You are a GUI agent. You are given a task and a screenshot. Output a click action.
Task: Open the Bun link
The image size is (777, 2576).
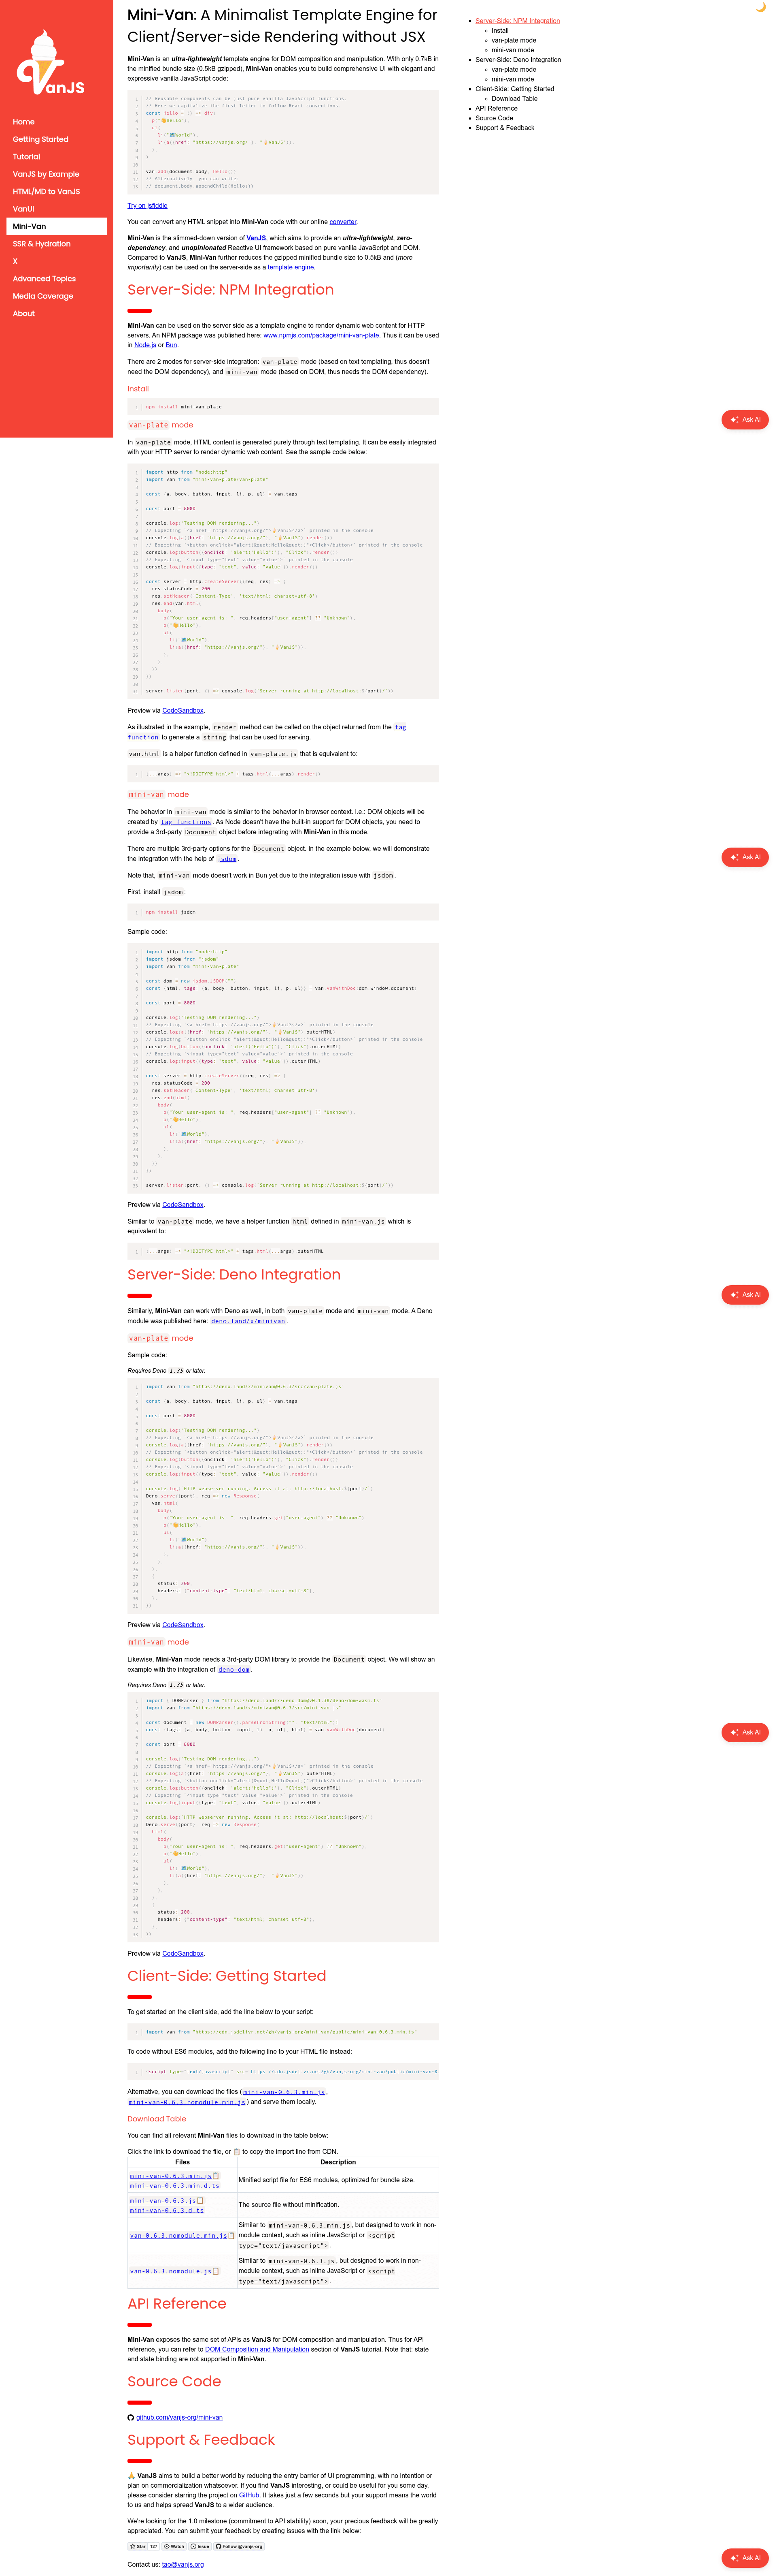(x=171, y=345)
